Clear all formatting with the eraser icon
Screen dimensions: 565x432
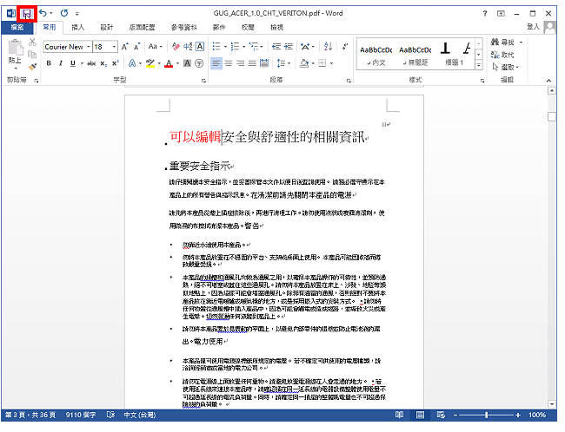(176, 47)
